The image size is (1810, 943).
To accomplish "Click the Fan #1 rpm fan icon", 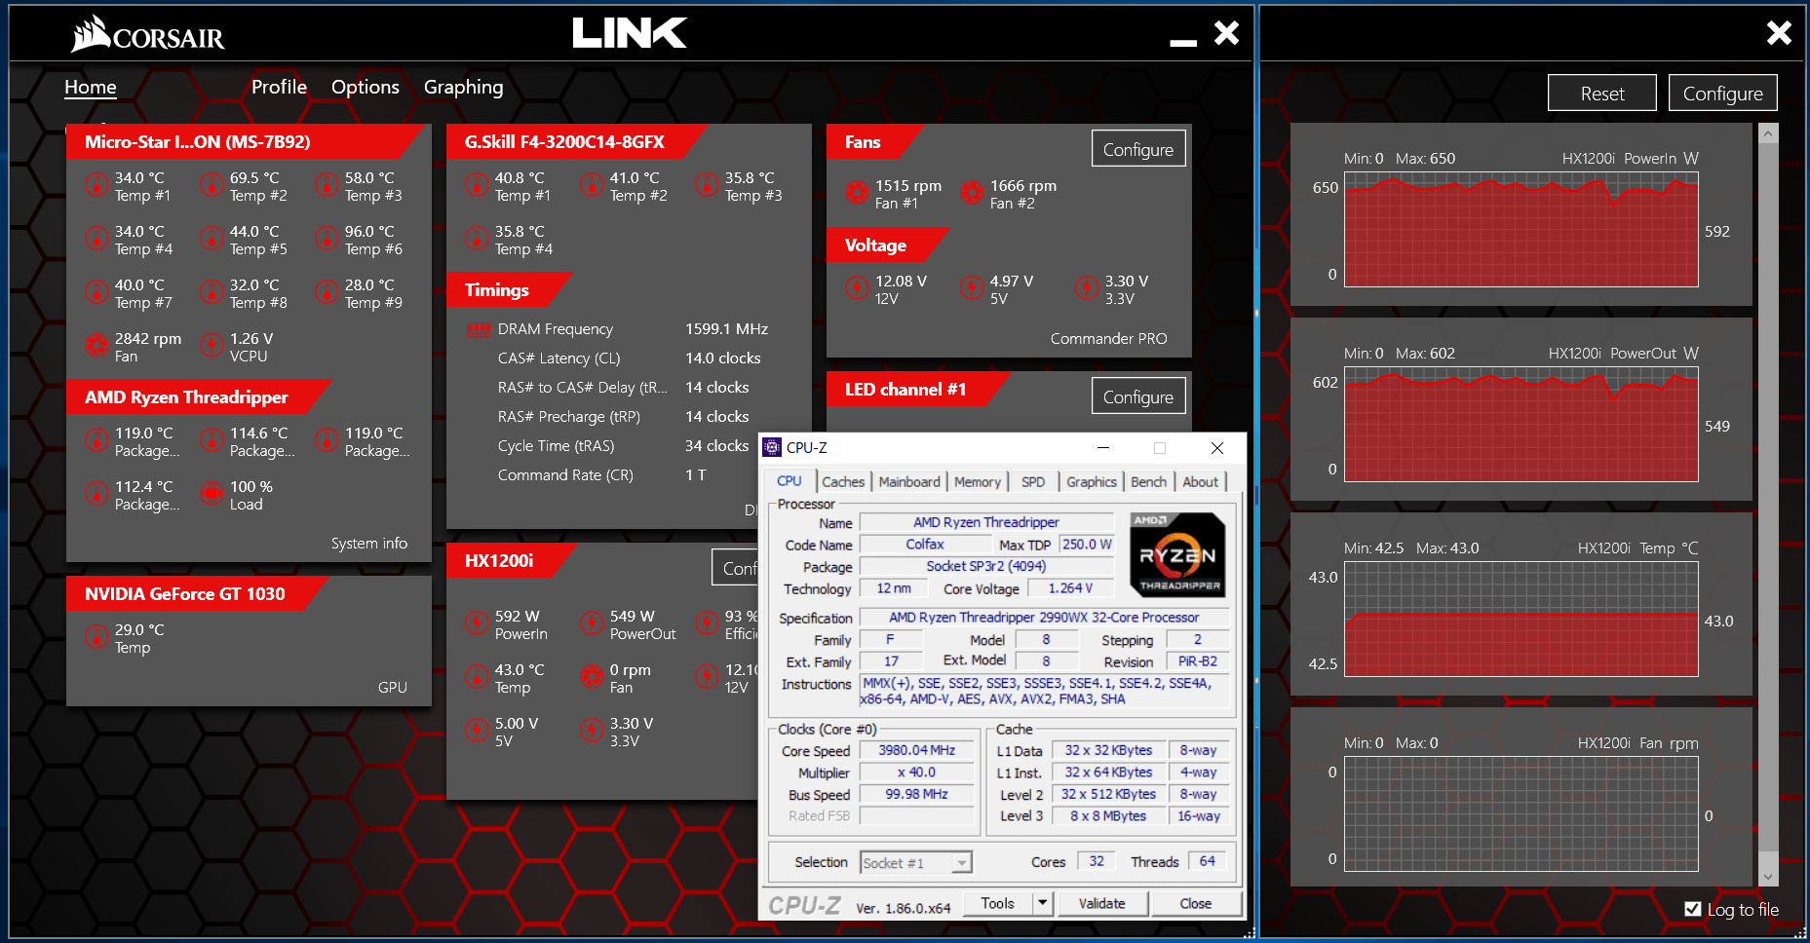I will tap(857, 194).
